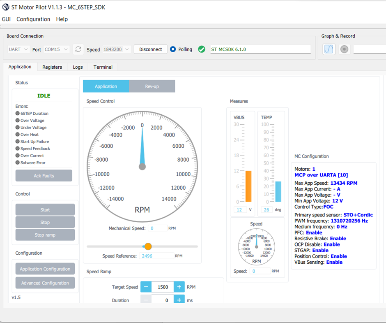Click the ST MCSDK 6.1.0 version field
Viewport: 386px width, 323px height.
point(260,49)
